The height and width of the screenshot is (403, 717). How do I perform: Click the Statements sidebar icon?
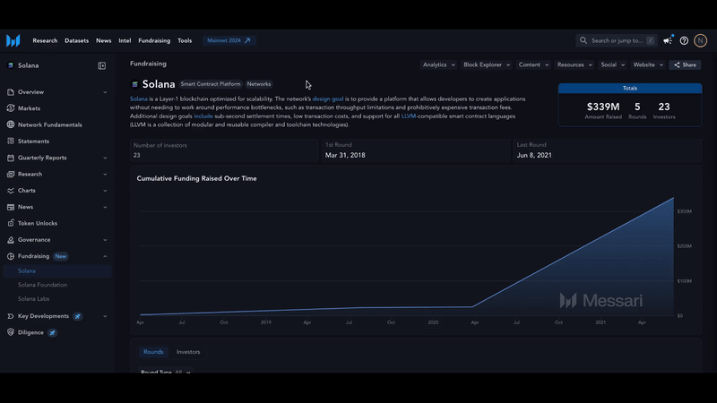tap(11, 141)
